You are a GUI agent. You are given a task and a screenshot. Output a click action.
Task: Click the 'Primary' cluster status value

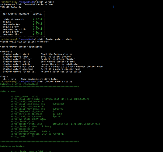pyautogui.click(x=47, y=126)
